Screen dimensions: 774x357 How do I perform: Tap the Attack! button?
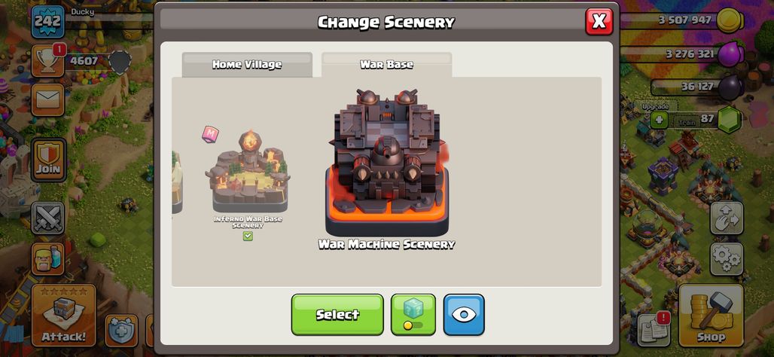point(63,316)
